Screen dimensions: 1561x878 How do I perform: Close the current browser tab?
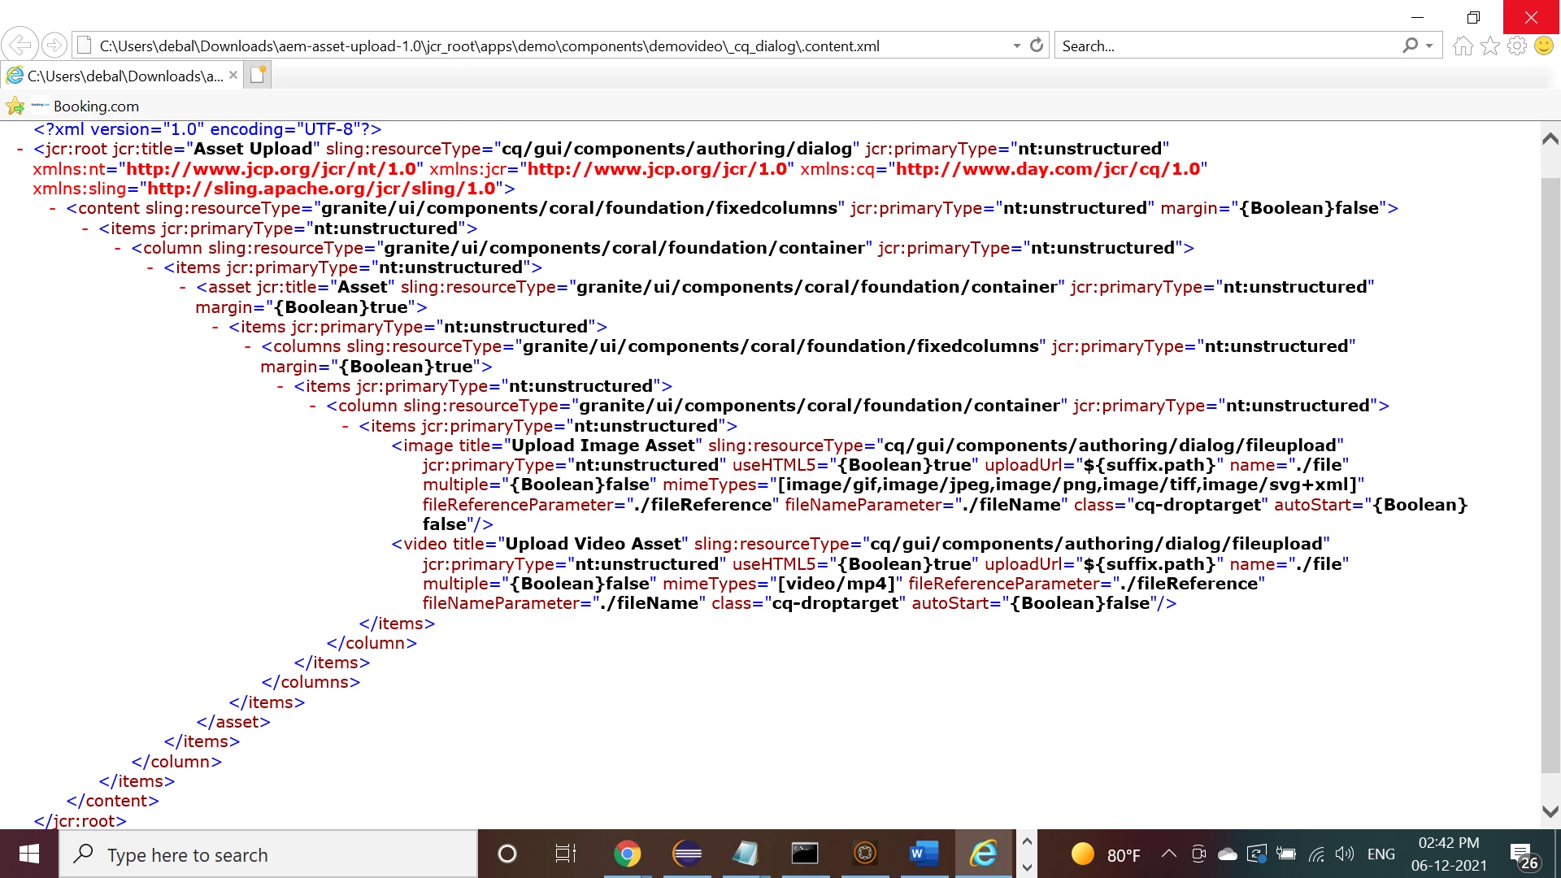click(233, 75)
